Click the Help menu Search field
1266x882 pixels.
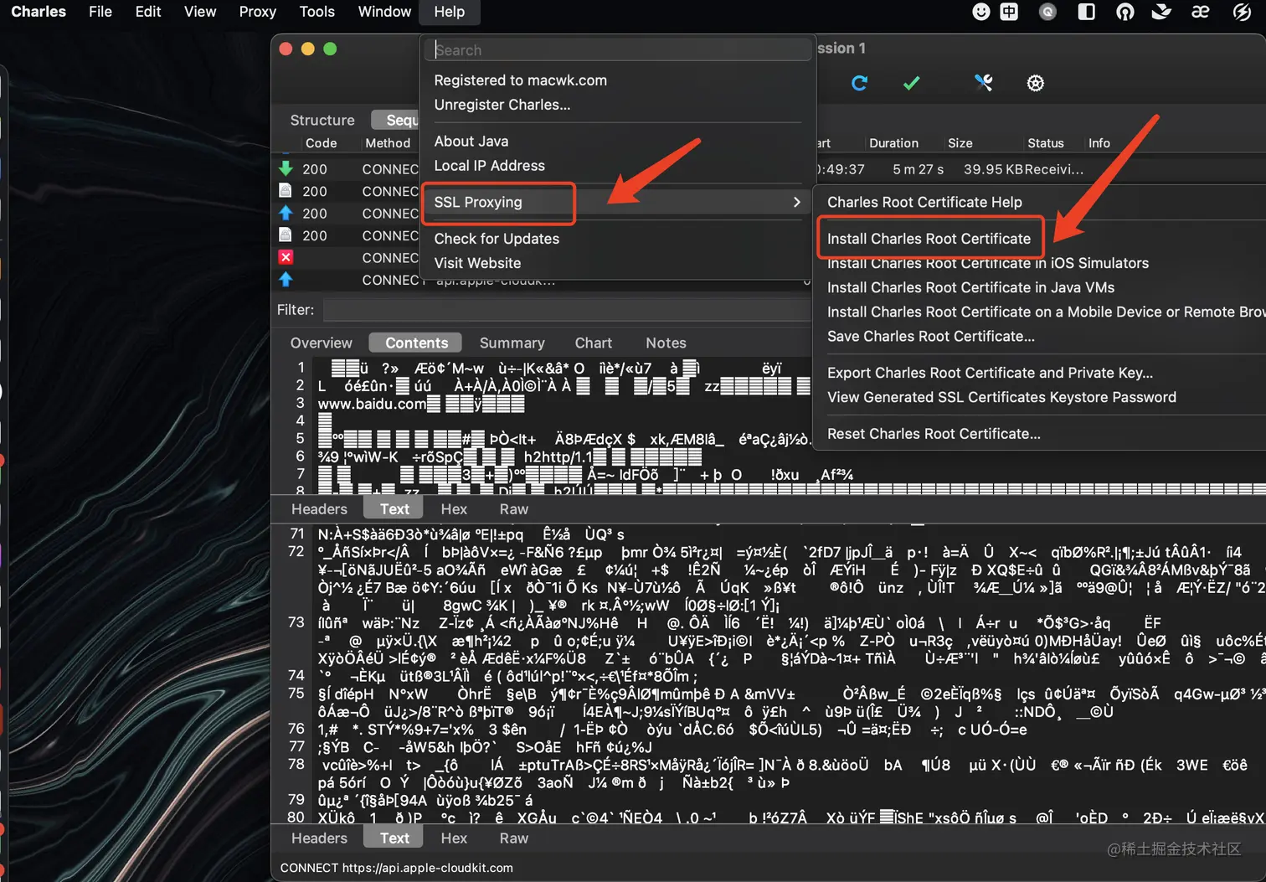point(620,50)
